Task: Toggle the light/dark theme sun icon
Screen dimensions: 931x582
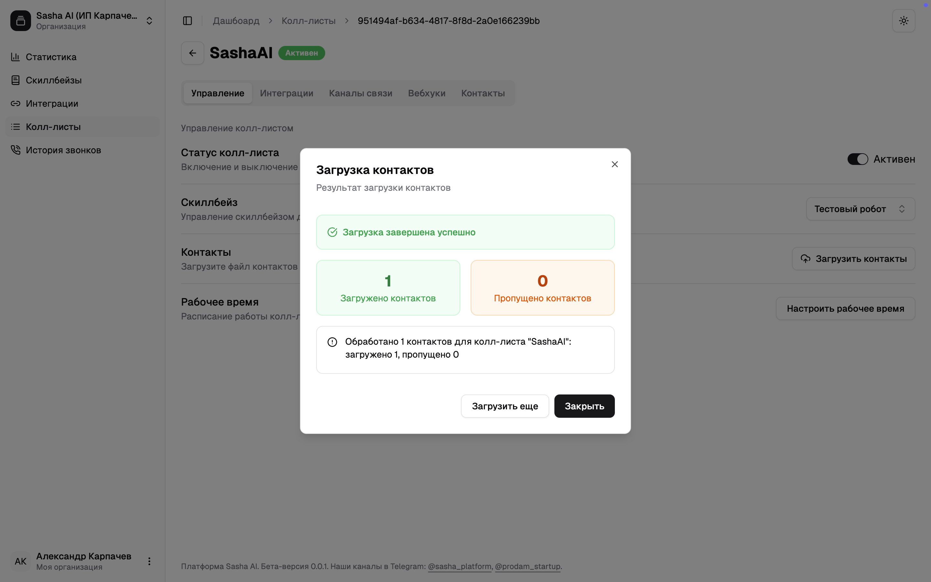Action: tap(903, 21)
